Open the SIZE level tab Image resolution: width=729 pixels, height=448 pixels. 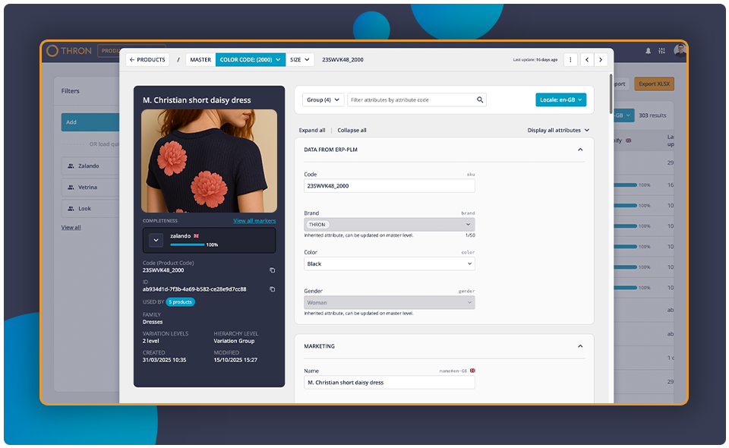pos(300,59)
